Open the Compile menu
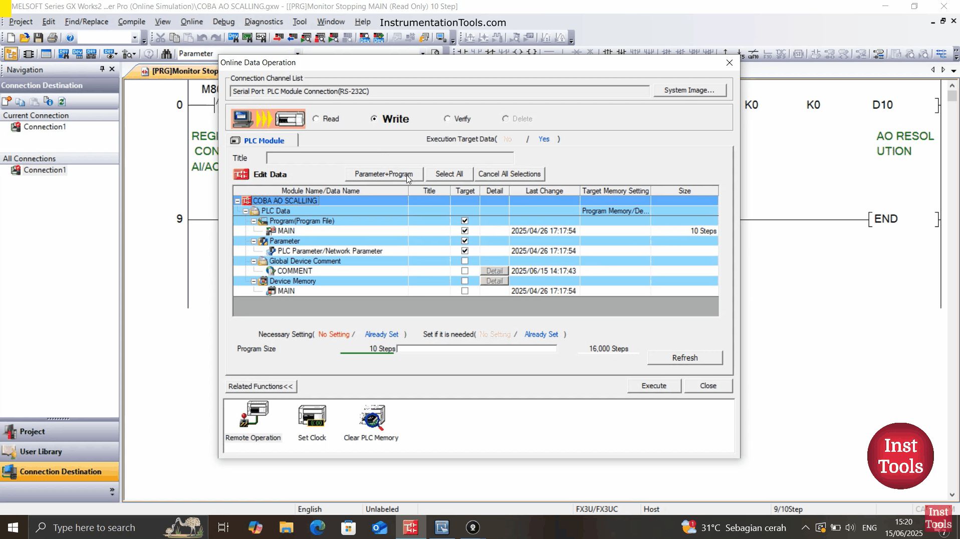Viewport: 960px width, 539px height. (x=131, y=22)
